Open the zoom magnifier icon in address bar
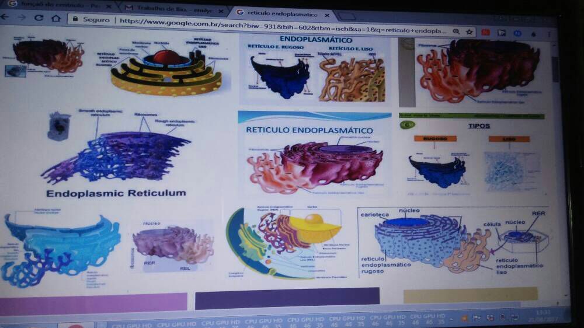 (x=456, y=32)
